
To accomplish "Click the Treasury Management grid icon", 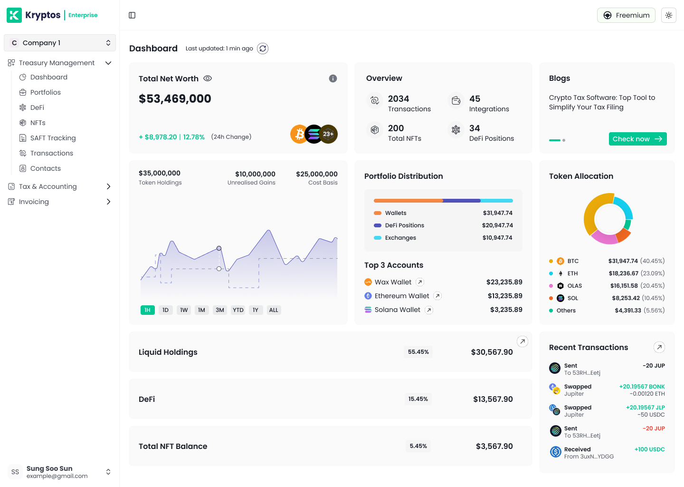I will coord(11,63).
